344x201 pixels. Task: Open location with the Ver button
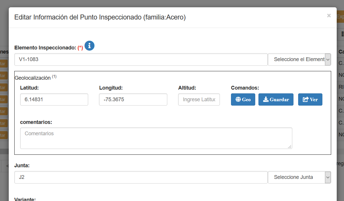tap(310, 99)
